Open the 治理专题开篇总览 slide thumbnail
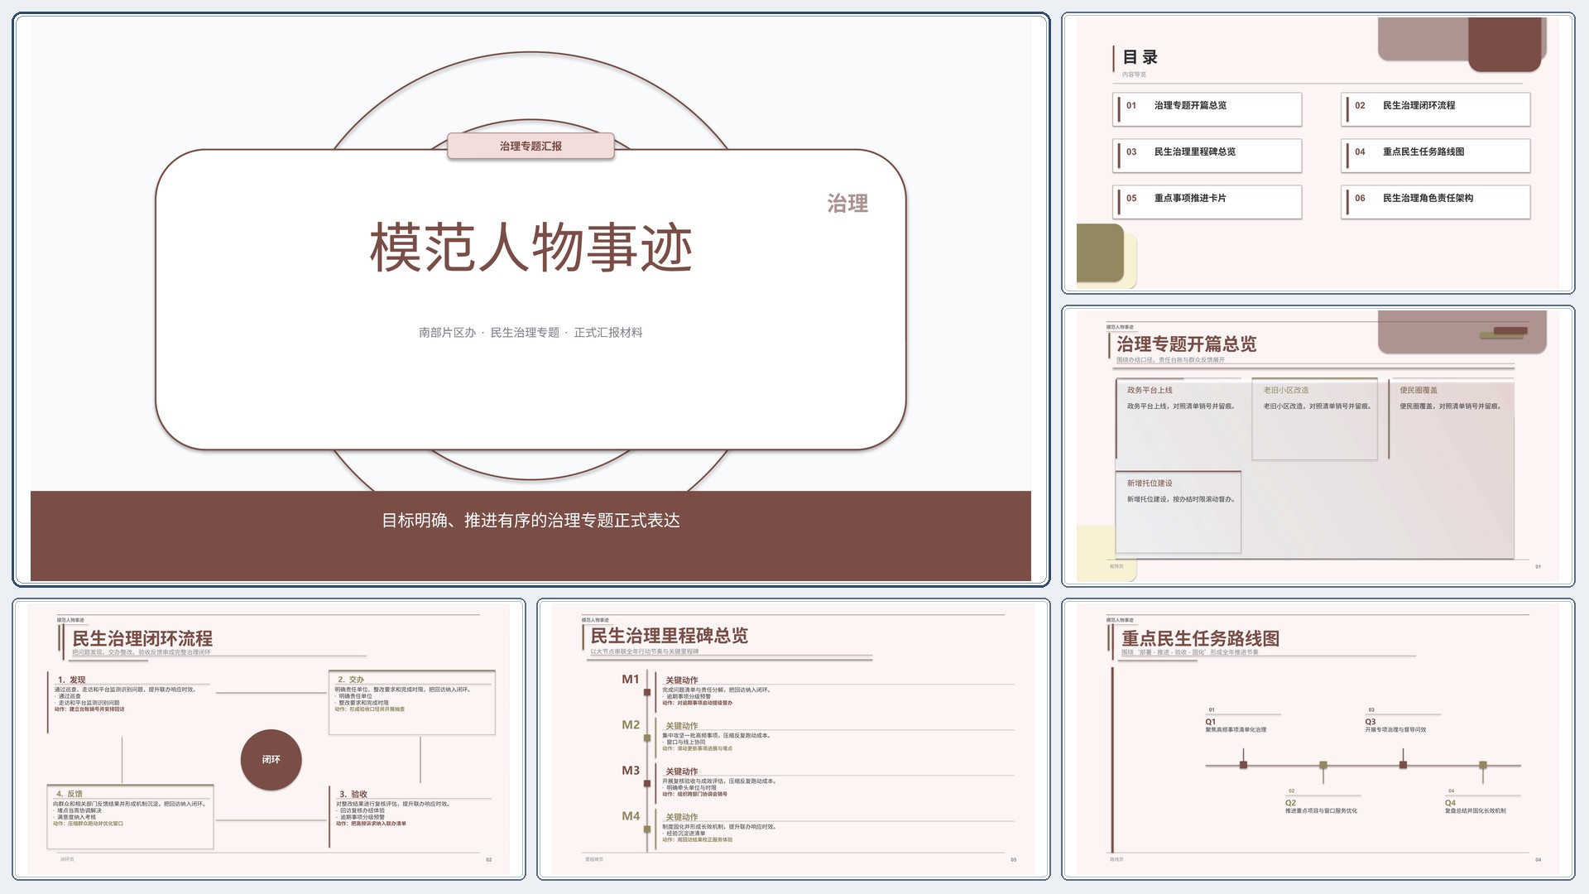This screenshot has height=894, width=1589. coord(1318,446)
